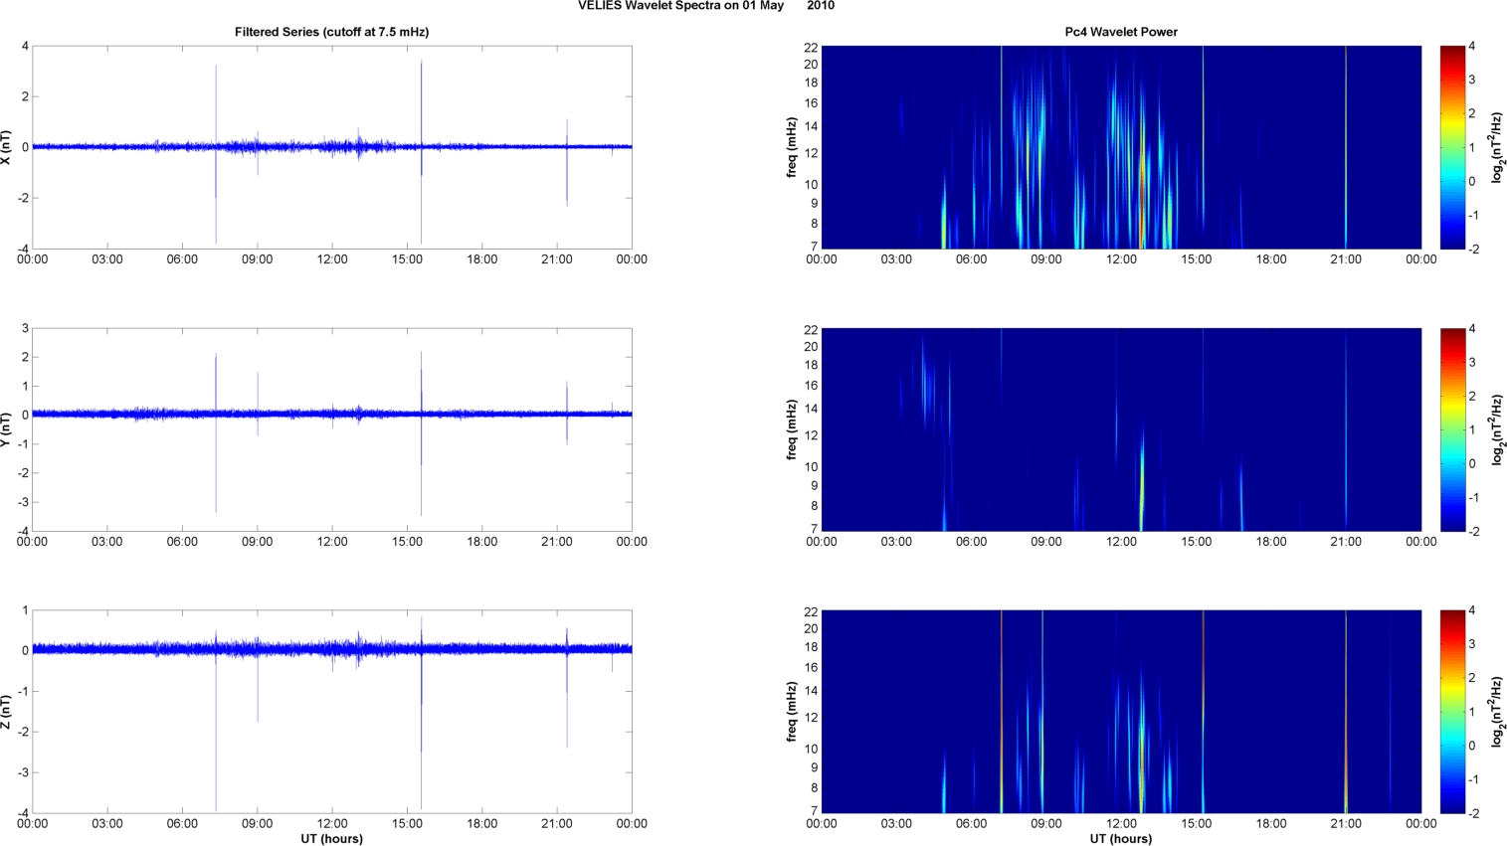This screenshot has width=1507, height=846.
Task: Click the "3" tick on the Y (nT) axis
Action: coord(25,329)
